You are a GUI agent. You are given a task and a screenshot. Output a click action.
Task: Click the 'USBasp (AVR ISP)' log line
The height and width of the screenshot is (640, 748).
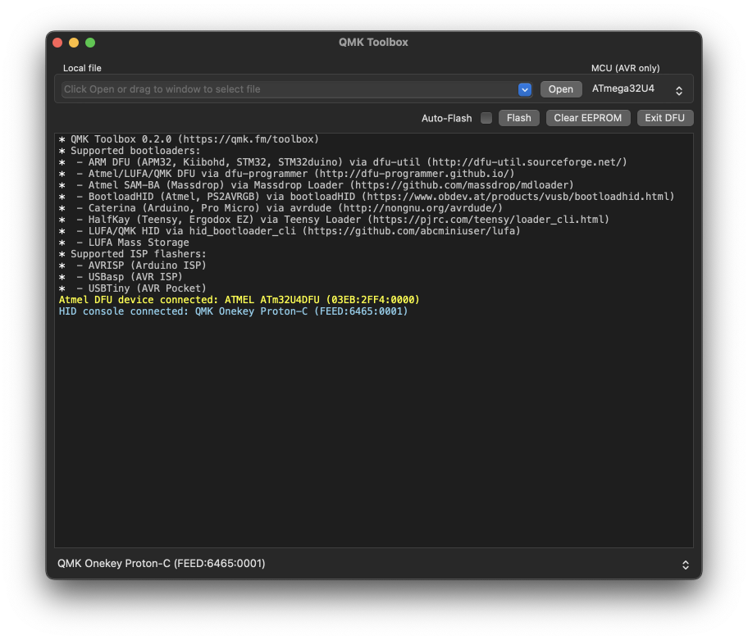[x=121, y=276]
